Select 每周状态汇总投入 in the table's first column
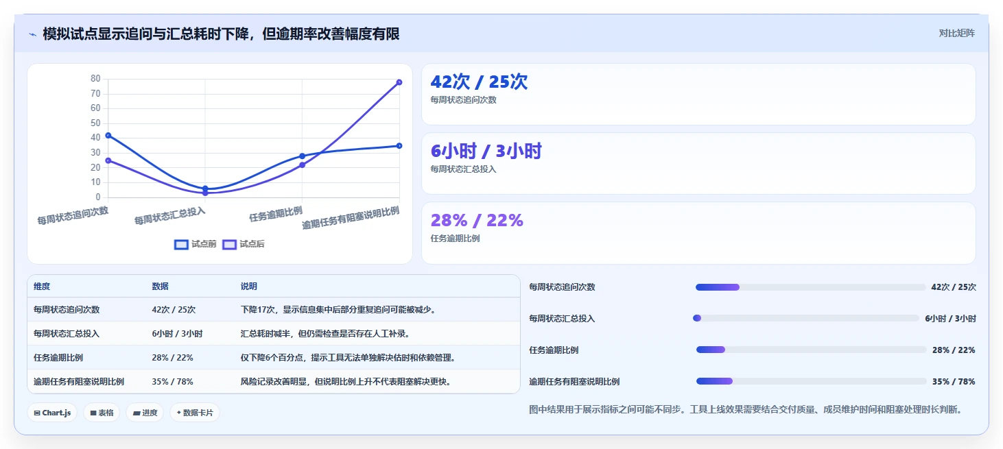Image resolution: width=1003 pixels, height=449 pixels. (67, 334)
